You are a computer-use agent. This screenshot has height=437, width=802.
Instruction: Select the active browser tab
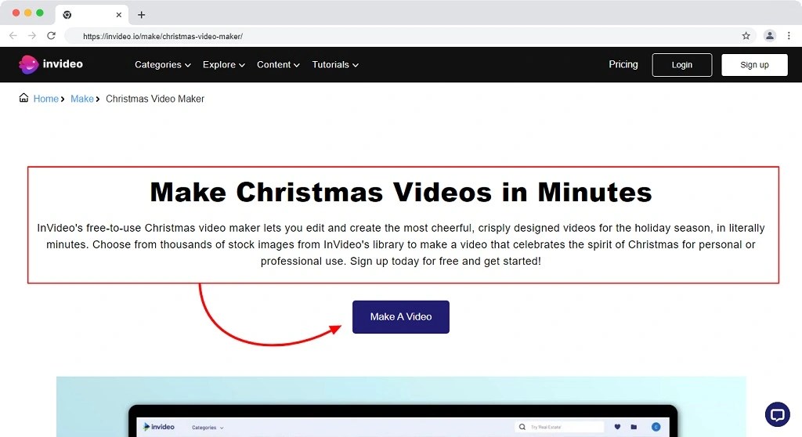tap(92, 15)
